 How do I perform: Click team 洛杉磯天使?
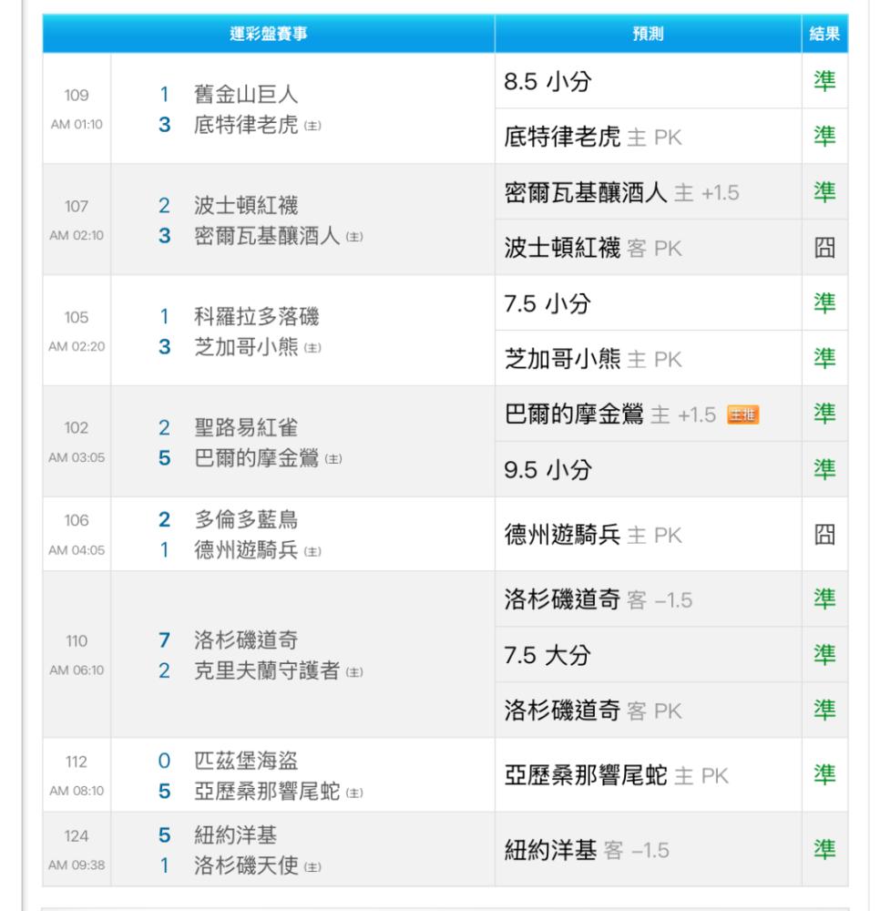point(246,865)
